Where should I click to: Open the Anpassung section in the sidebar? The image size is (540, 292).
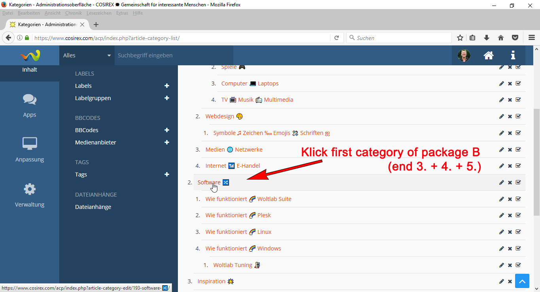[30, 150]
